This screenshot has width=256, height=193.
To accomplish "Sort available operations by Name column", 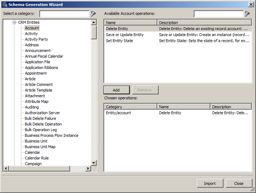I will coord(130,23).
